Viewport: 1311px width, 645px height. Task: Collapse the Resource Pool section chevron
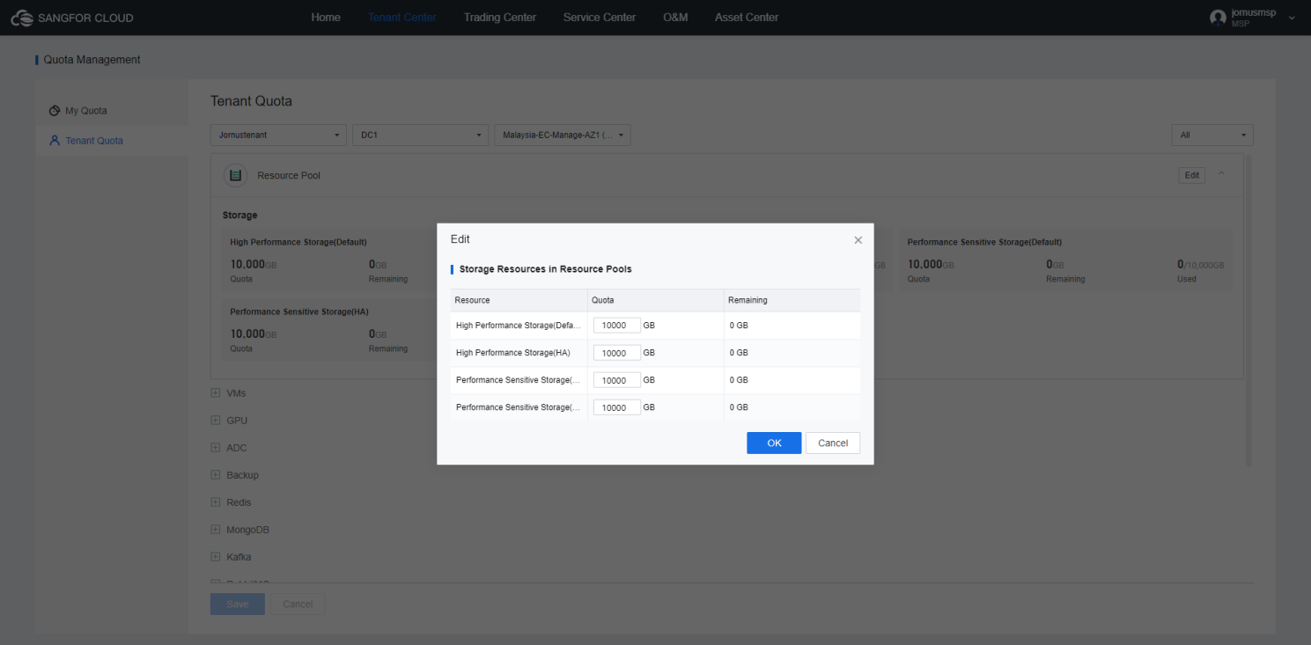[x=1221, y=174]
